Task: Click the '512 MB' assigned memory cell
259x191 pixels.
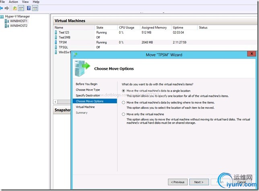Action: tap(146, 33)
